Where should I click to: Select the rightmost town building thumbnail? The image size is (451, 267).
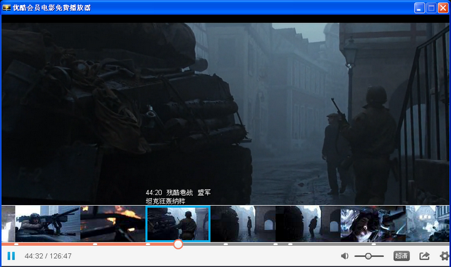coord(428,224)
